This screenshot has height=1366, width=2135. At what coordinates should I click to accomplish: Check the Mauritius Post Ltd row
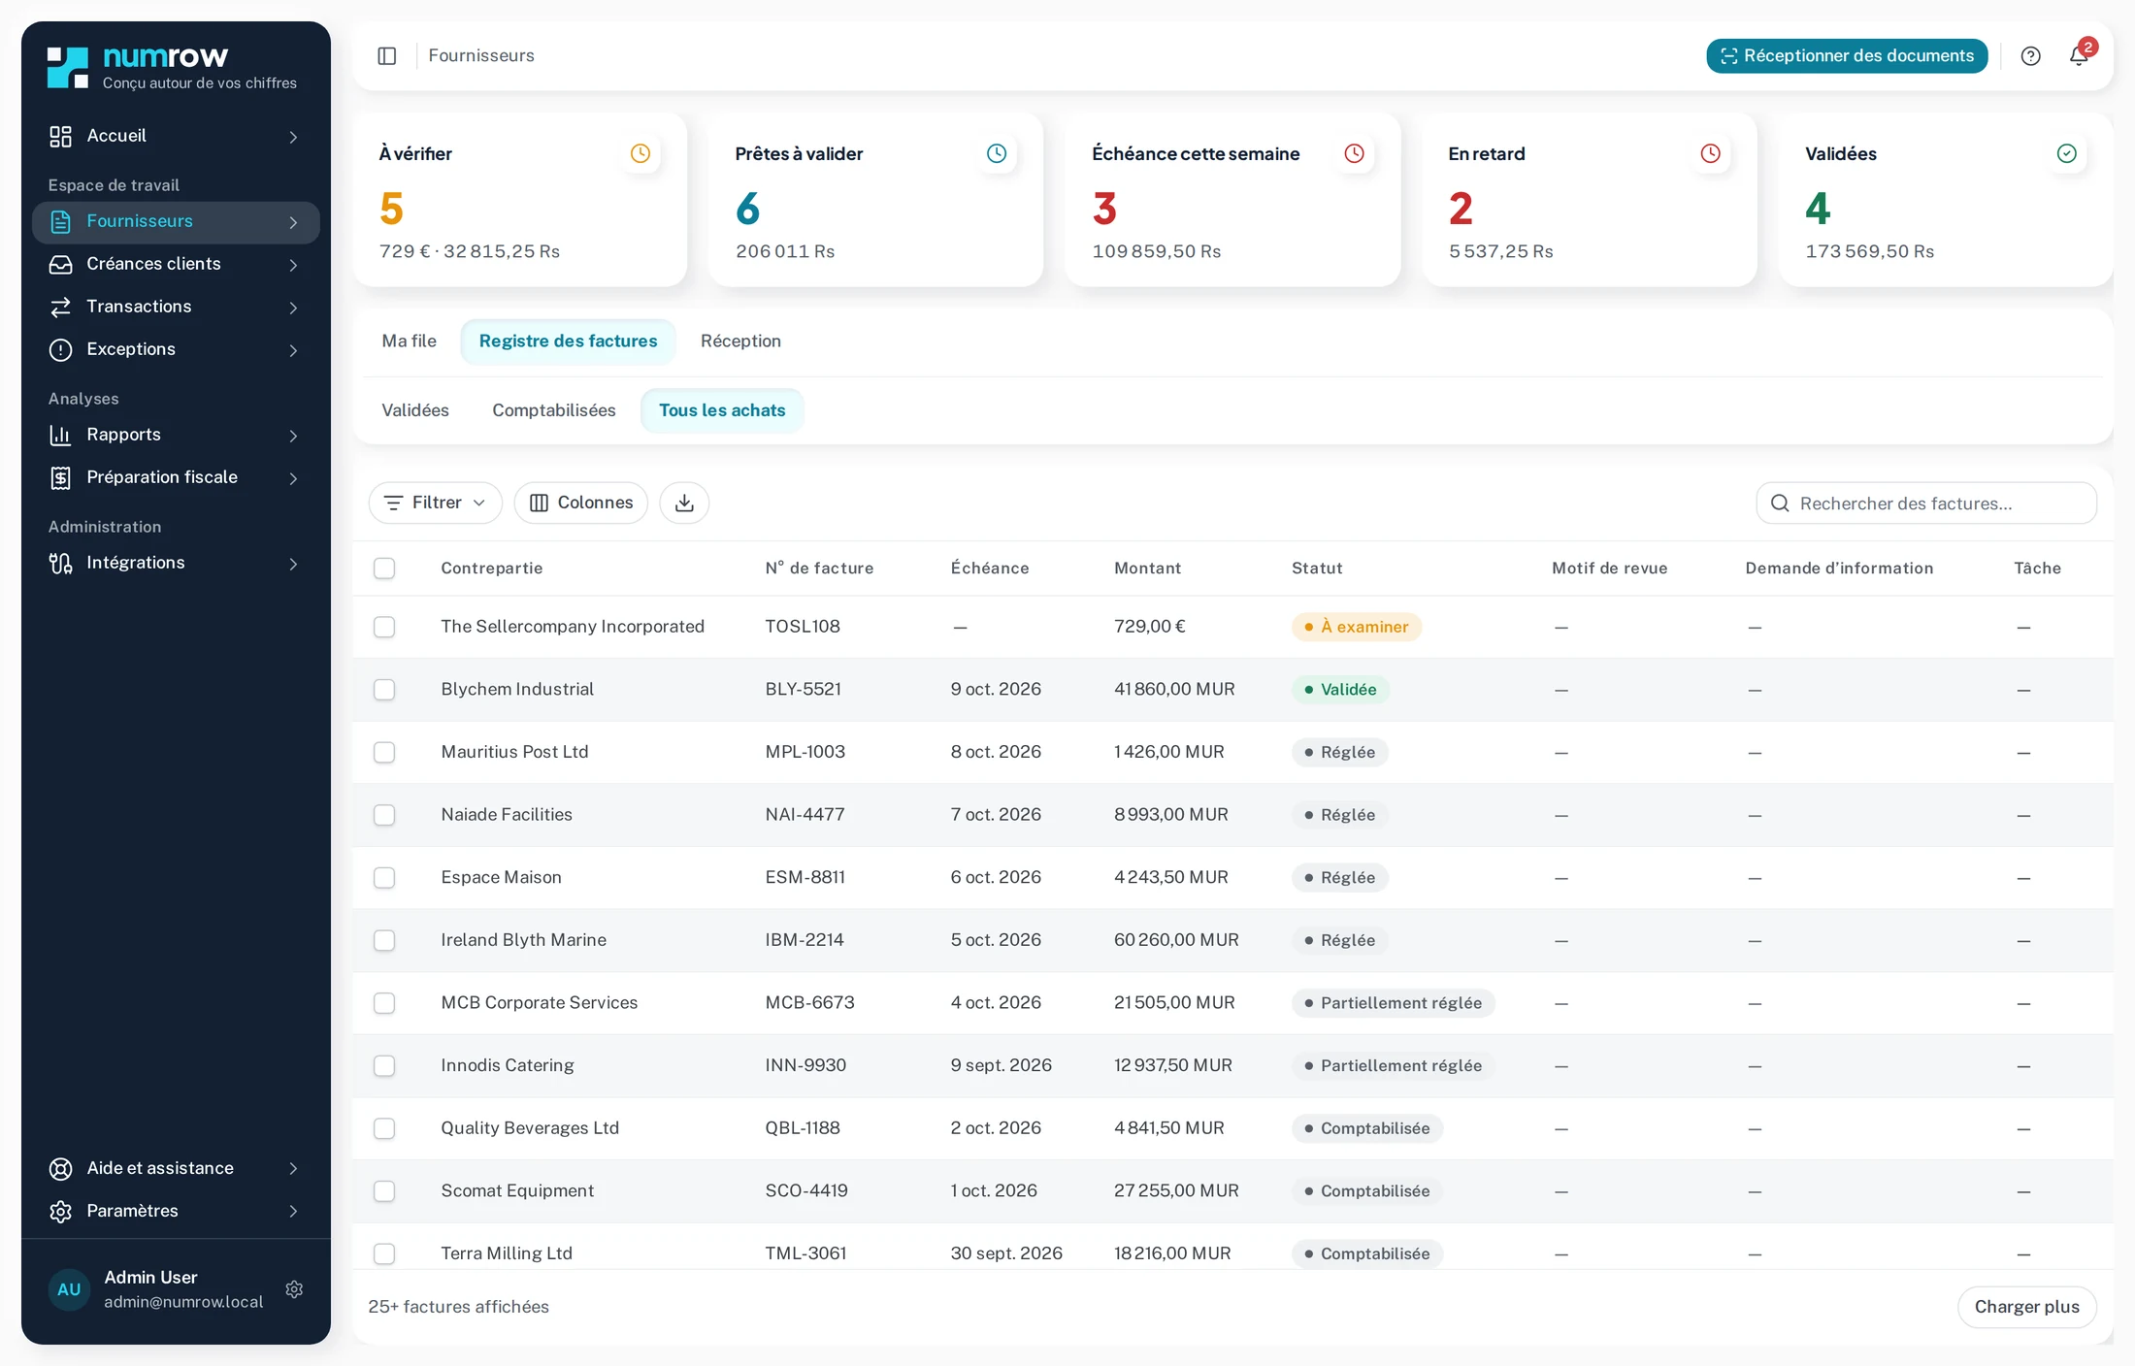tap(384, 752)
